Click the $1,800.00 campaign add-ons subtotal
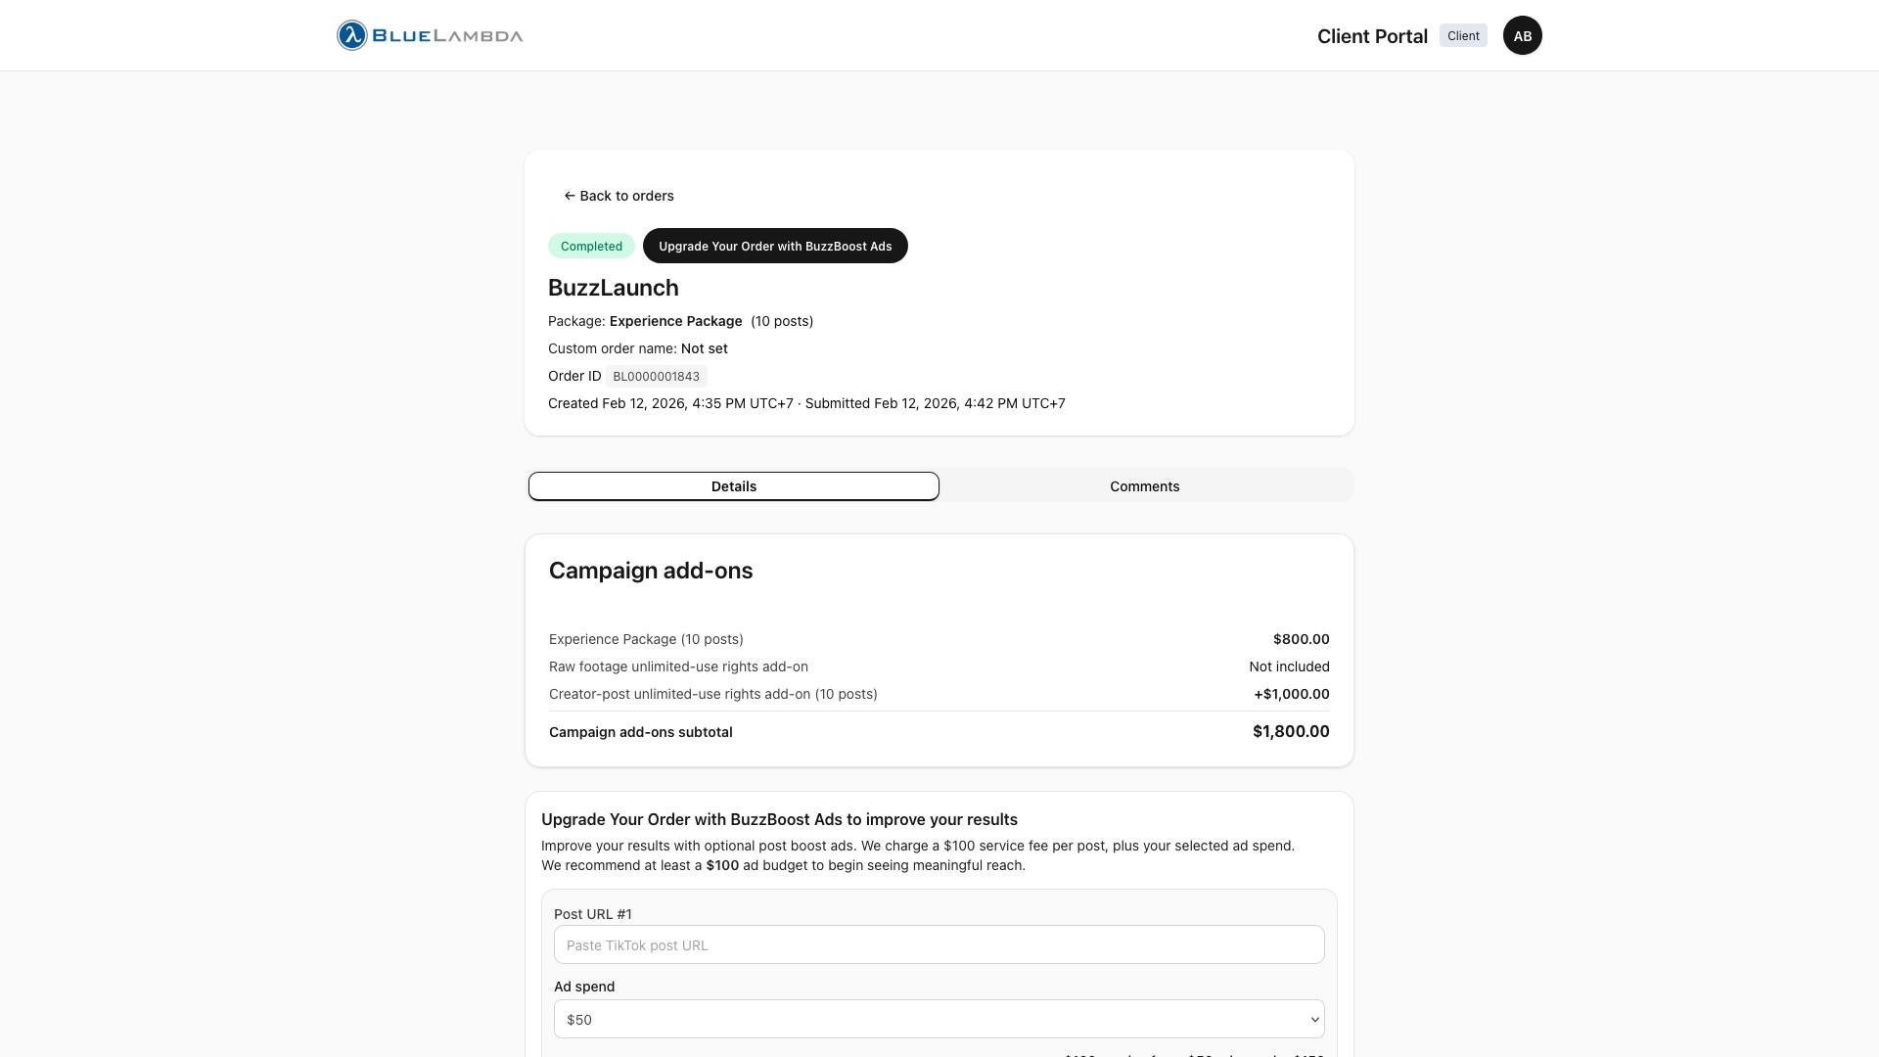This screenshot has height=1057, width=1879. coord(1290,731)
